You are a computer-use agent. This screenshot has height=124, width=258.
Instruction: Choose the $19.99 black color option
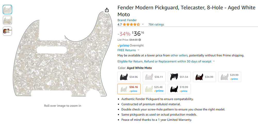point(179,89)
